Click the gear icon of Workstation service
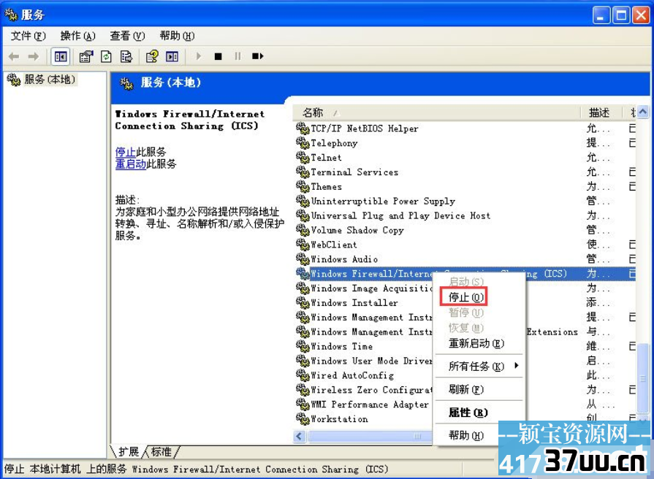This screenshot has height=479, width=654. (303, 419)
